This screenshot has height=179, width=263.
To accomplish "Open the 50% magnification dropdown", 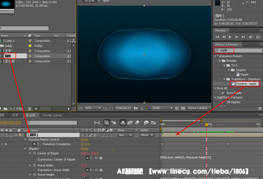I will tap(92, 108).
